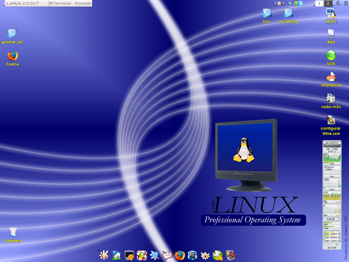
Task: Select the Firefox desktop shortcut under gnome_art
Action: [x=13, y=58]
